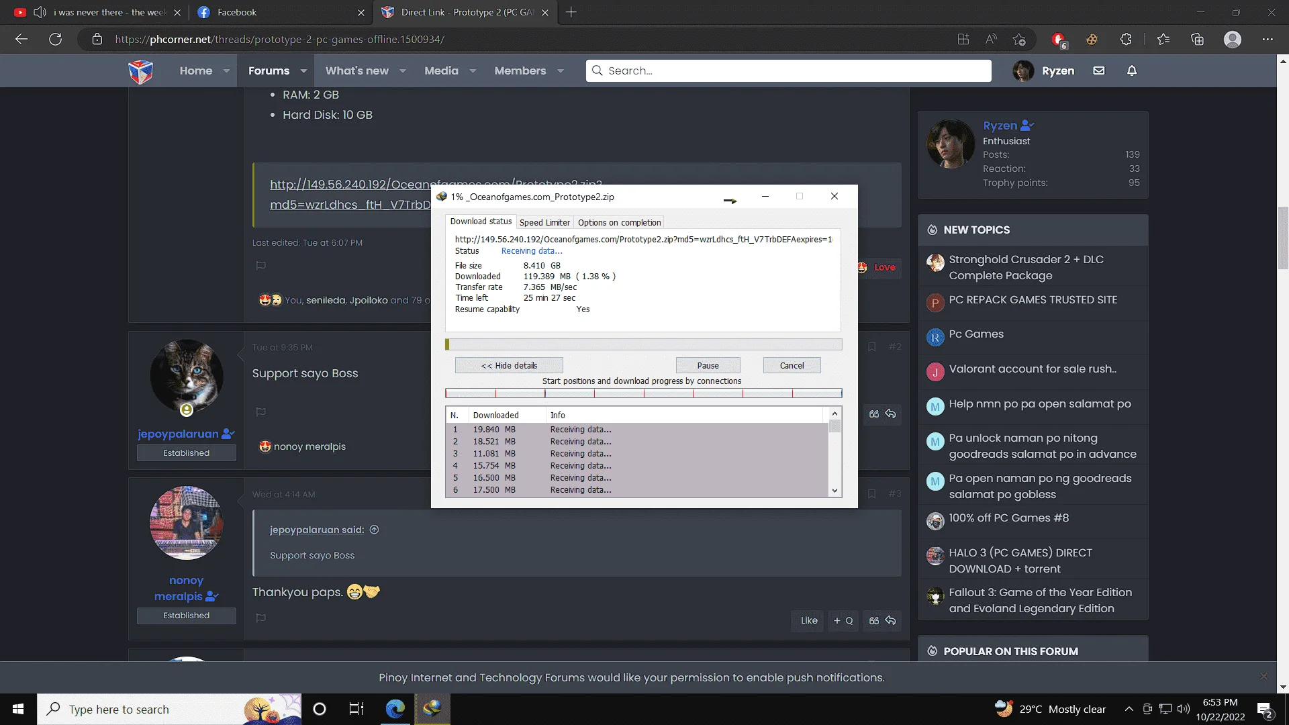Viewport: 1289px width, 725px height.
Task: Open the forum inbox mail icon
Action: (1099, 70)
